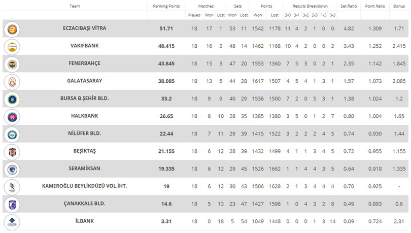Click the Beşiktaş eagle logo
This screenshot has height=233, width=411.
click(12, 152)
